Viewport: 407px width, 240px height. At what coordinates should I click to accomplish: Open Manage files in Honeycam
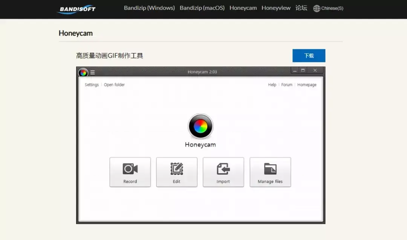point(270,172)
